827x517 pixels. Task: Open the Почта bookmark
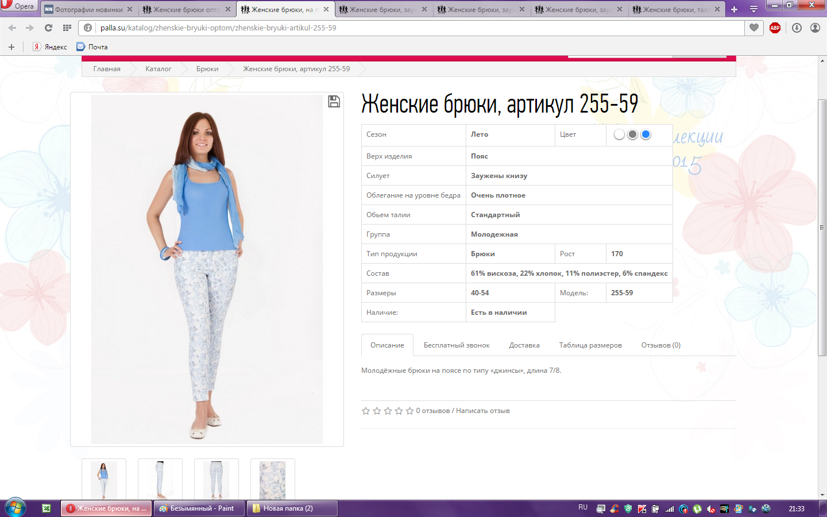[x=92, y=47]
